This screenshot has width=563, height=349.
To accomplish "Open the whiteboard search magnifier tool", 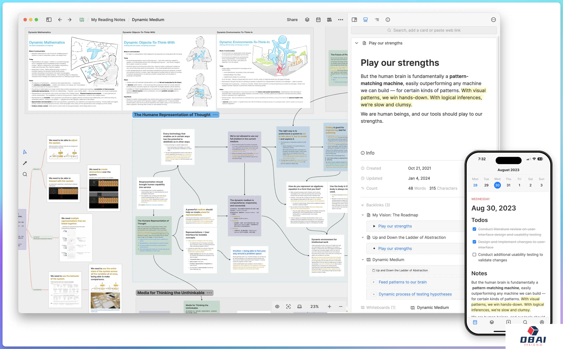I will coord(25,175).
